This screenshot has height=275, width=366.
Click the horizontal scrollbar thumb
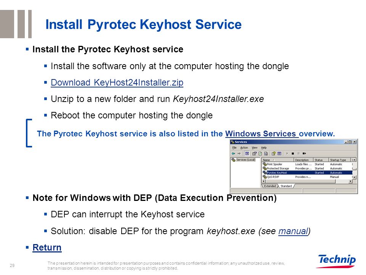point(300,181)
